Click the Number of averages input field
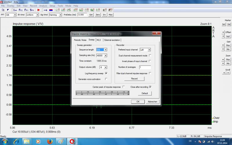The width and height of the screenshot is (232, 145). tap(145, 67)
